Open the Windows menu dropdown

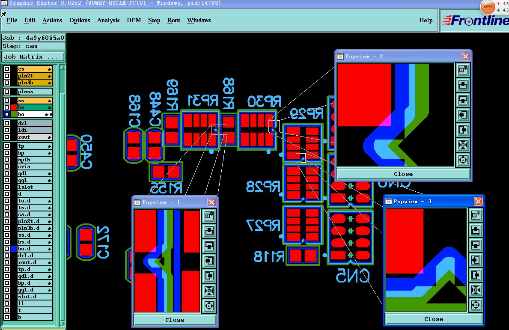199,20
